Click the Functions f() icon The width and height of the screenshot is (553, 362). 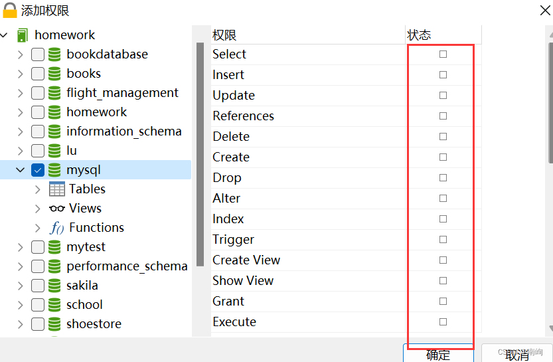[x=56, y=228]
